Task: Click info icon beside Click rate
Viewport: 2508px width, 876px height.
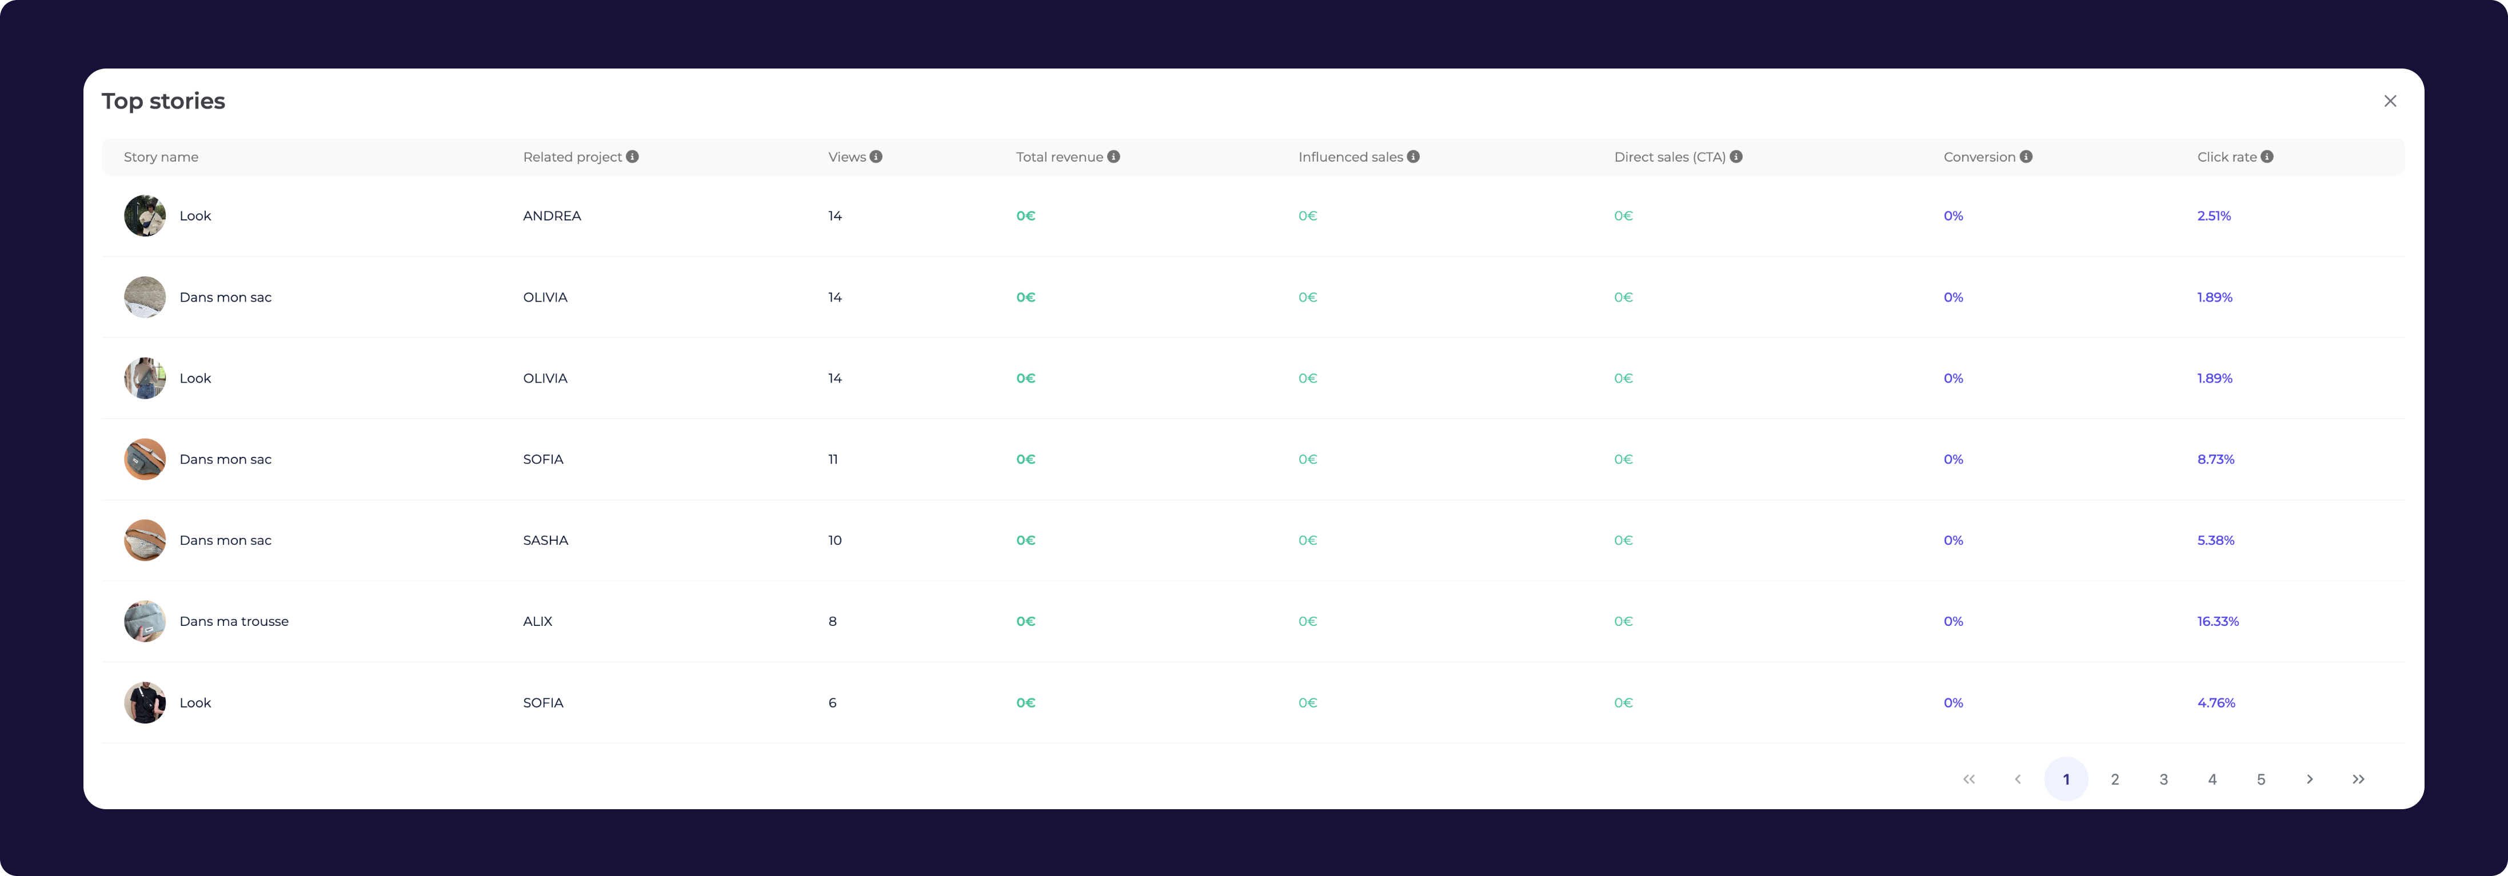Action: coord(2267,156)
